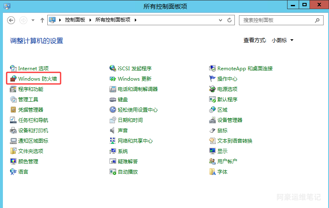Click the 文本到语音转换 icon
The width and height of the screenshot is (329, 208).
coord(212,141)
